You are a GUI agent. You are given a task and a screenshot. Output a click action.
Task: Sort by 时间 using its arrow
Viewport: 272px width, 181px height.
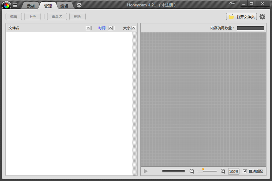click(x=110, y=28)
